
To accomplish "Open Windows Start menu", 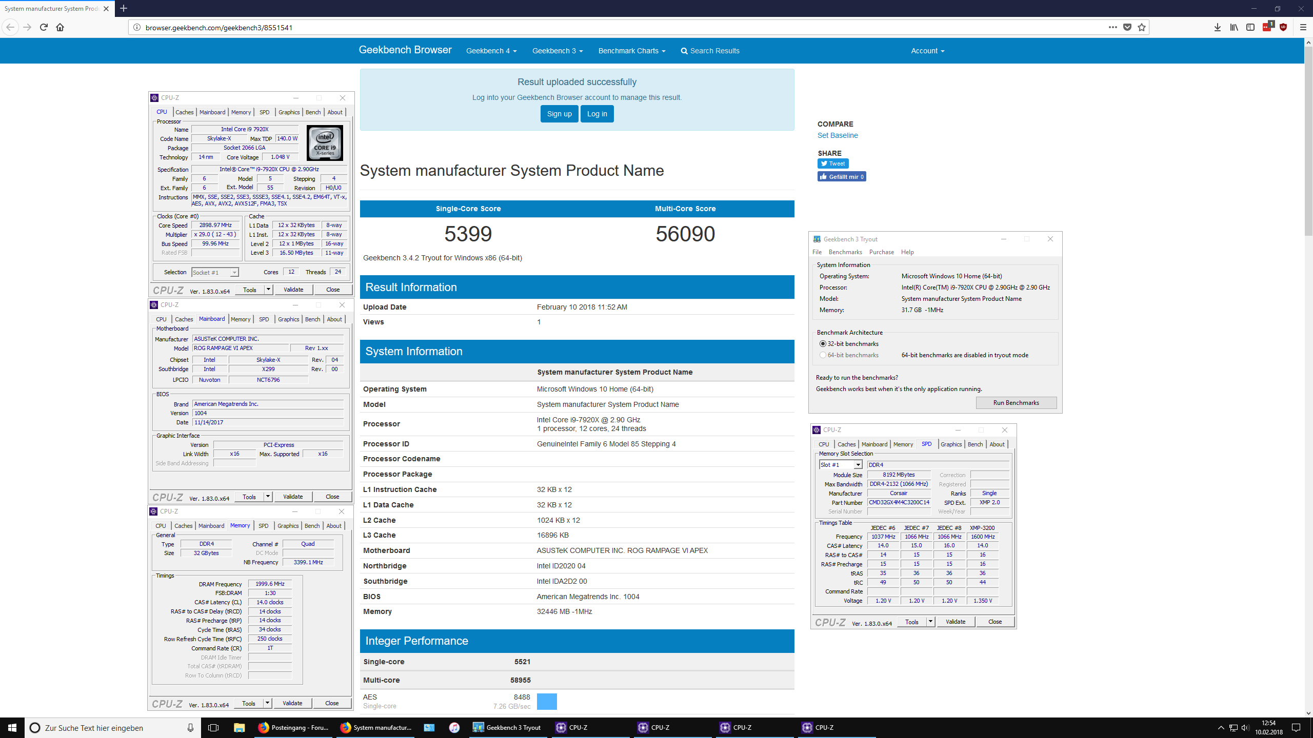I will [x=12, y=728].
